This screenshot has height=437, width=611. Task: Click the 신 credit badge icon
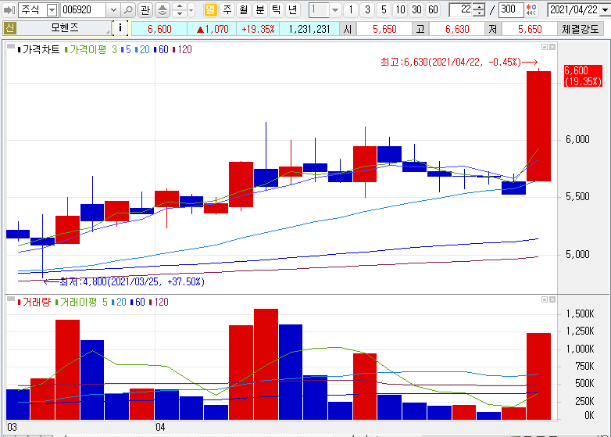(x=9, y=28)
